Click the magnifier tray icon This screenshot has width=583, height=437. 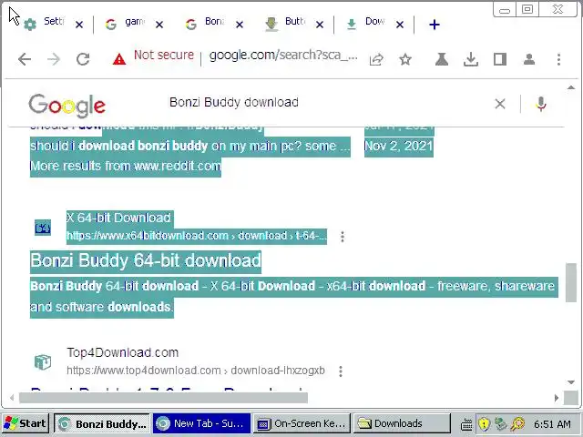coord(517,424)
